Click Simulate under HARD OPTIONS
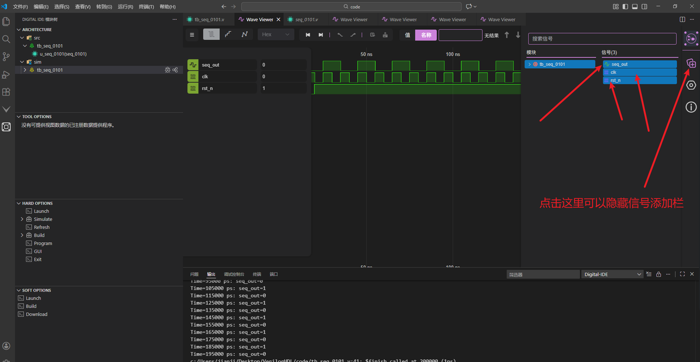Viewport: 700px width, 362px height. point(43,219)
